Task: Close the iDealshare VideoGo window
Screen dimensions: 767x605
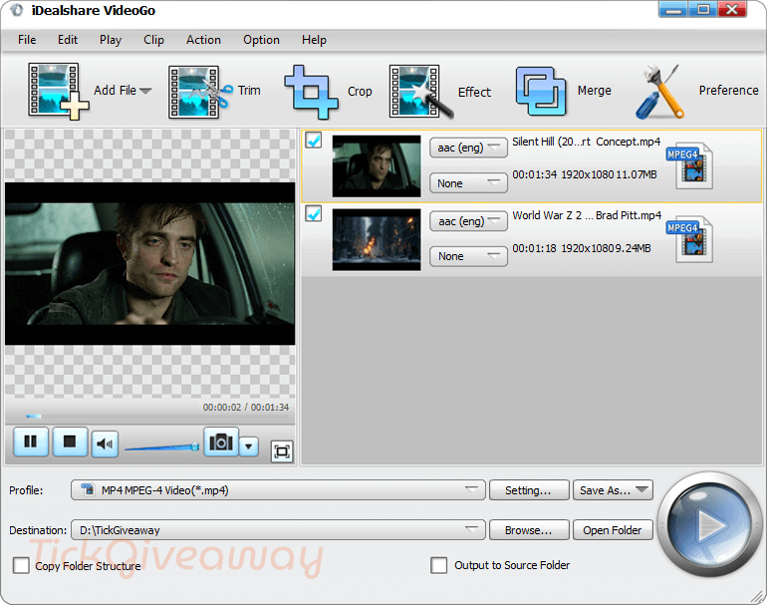Action: [732, 9]
